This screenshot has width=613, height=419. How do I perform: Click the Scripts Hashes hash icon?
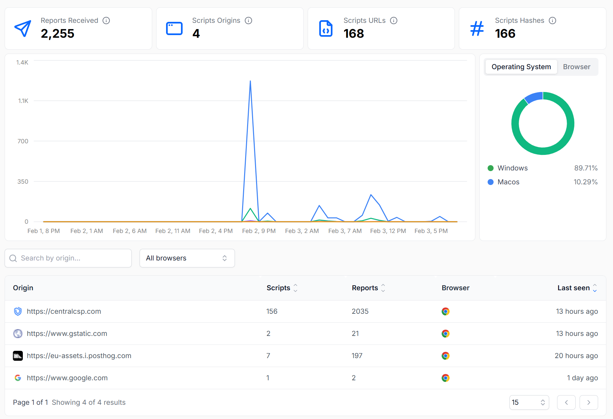[x=476, y=28]
